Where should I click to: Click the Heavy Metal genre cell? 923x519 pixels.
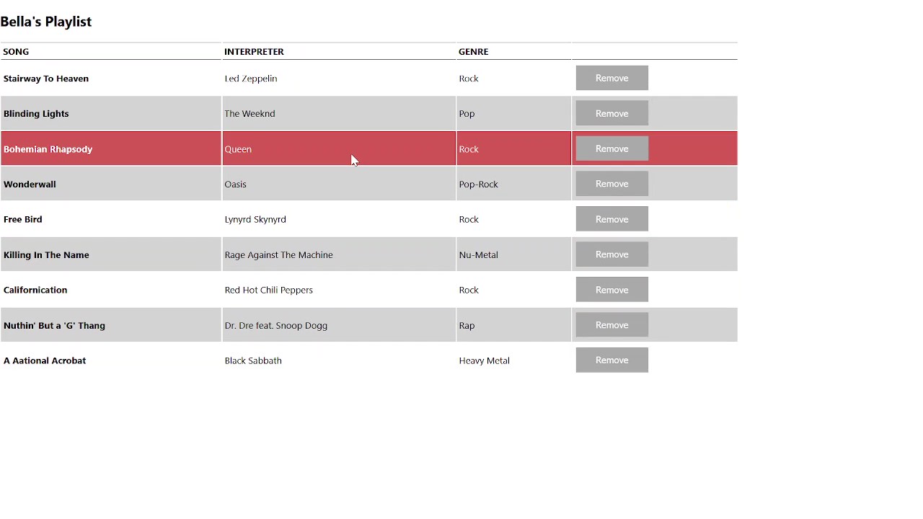tap(484, 360)
